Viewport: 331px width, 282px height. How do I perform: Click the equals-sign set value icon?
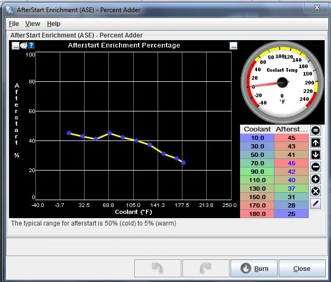pyautogui.click(x=316, y=130)
